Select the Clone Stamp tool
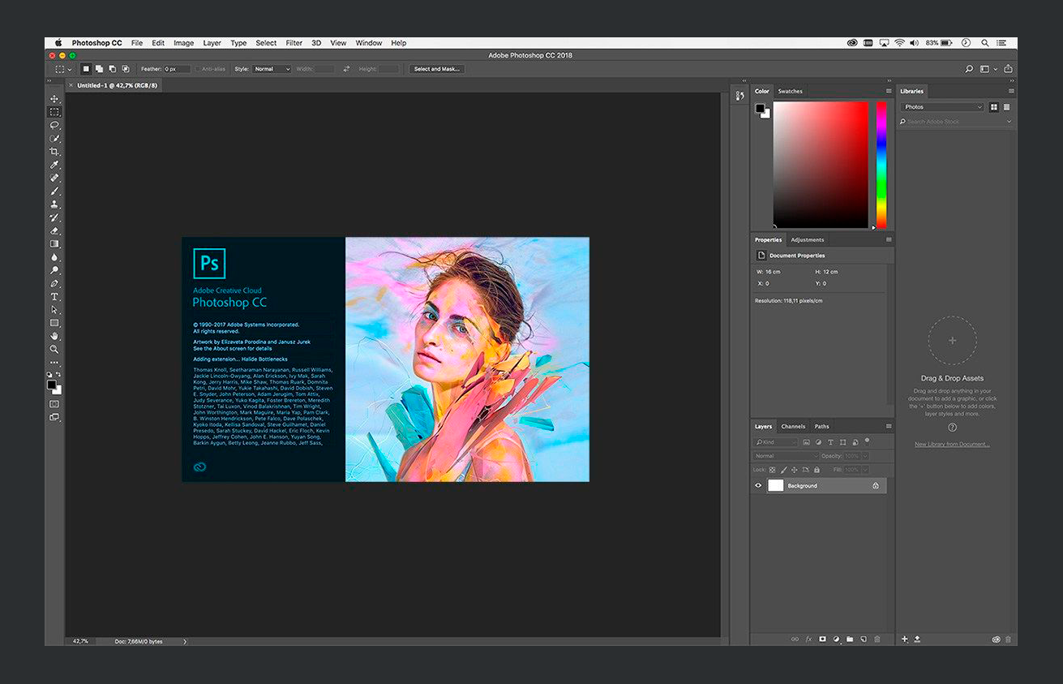 pos(54,204)
